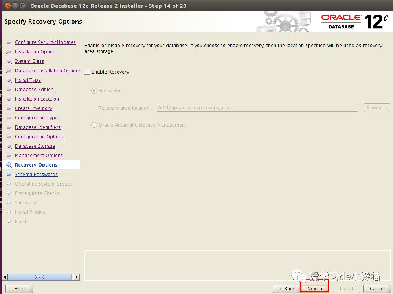The image size is (393, 294).
Task: Click the Install button
Action: (x=346, y=289)
